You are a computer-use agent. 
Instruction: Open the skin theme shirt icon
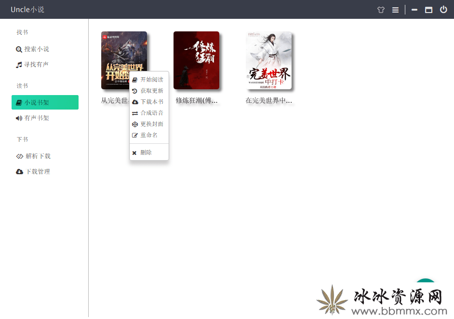tap(381, 10)
